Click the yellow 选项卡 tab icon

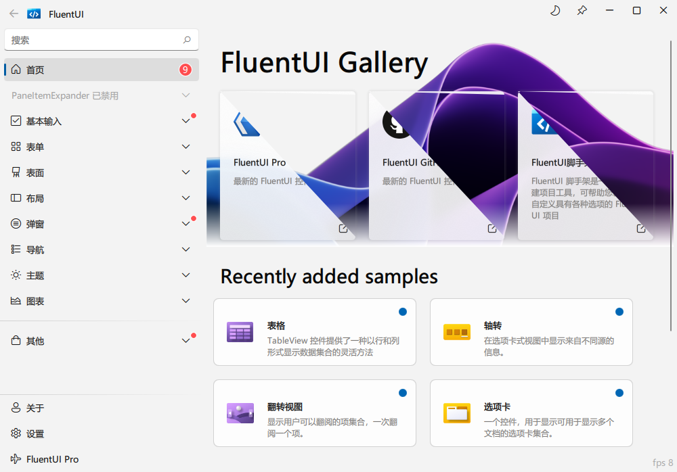coord(457,413)
